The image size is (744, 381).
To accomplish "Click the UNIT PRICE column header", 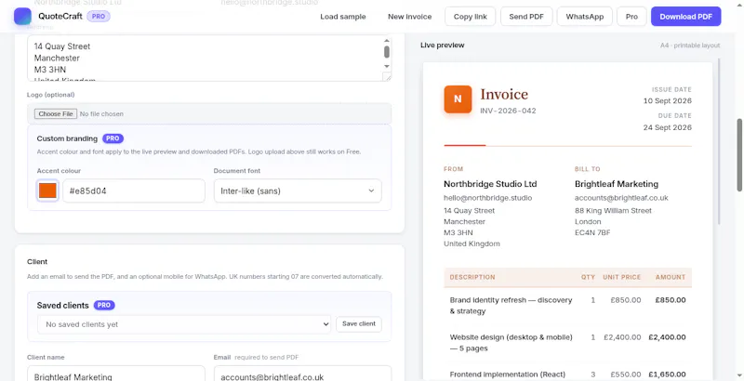I will [x=621, y=277].
